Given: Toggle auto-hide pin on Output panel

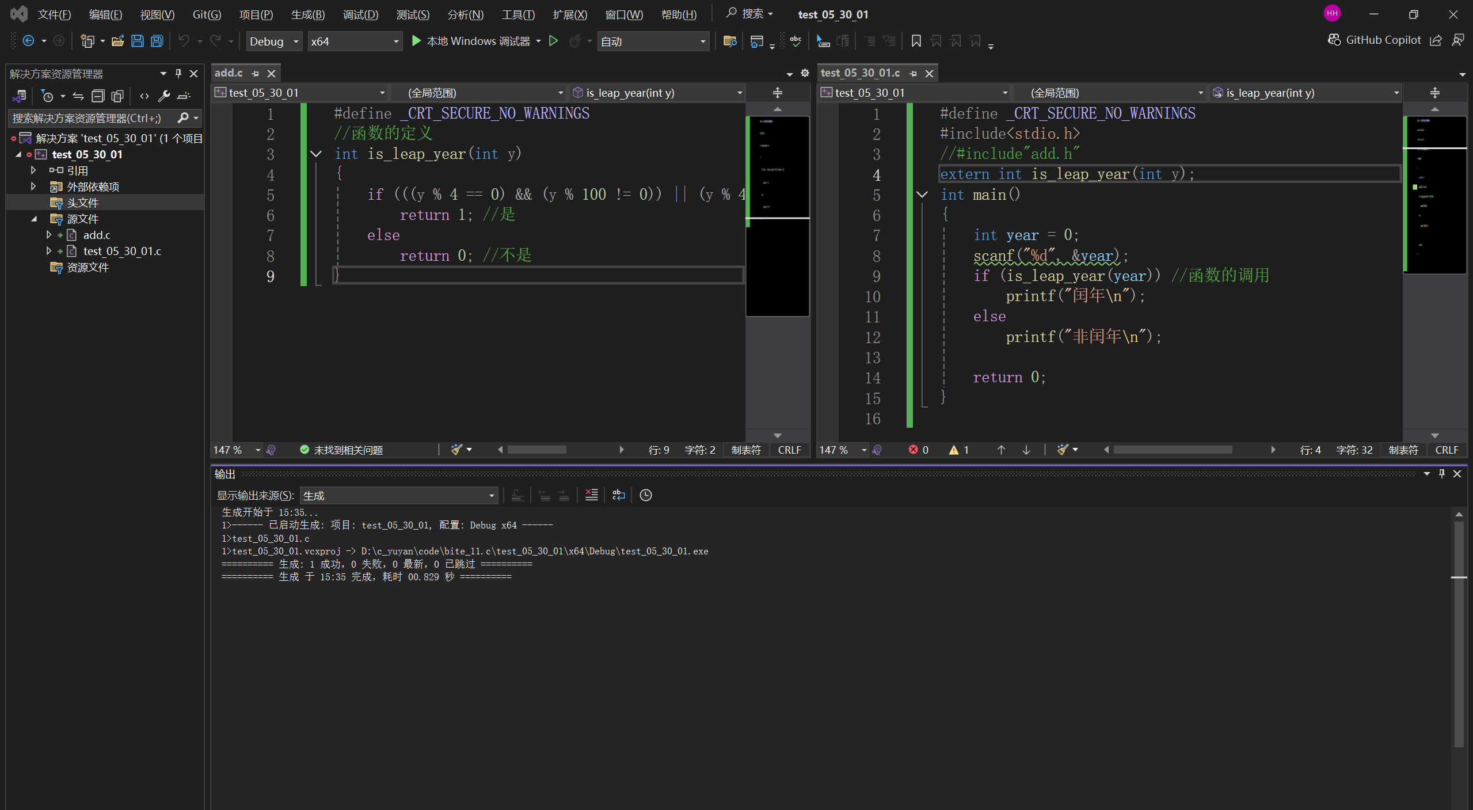Looking at the screenshot, I should [x=1442, y=473].
